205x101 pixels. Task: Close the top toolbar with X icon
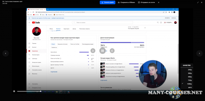(159, 2)
